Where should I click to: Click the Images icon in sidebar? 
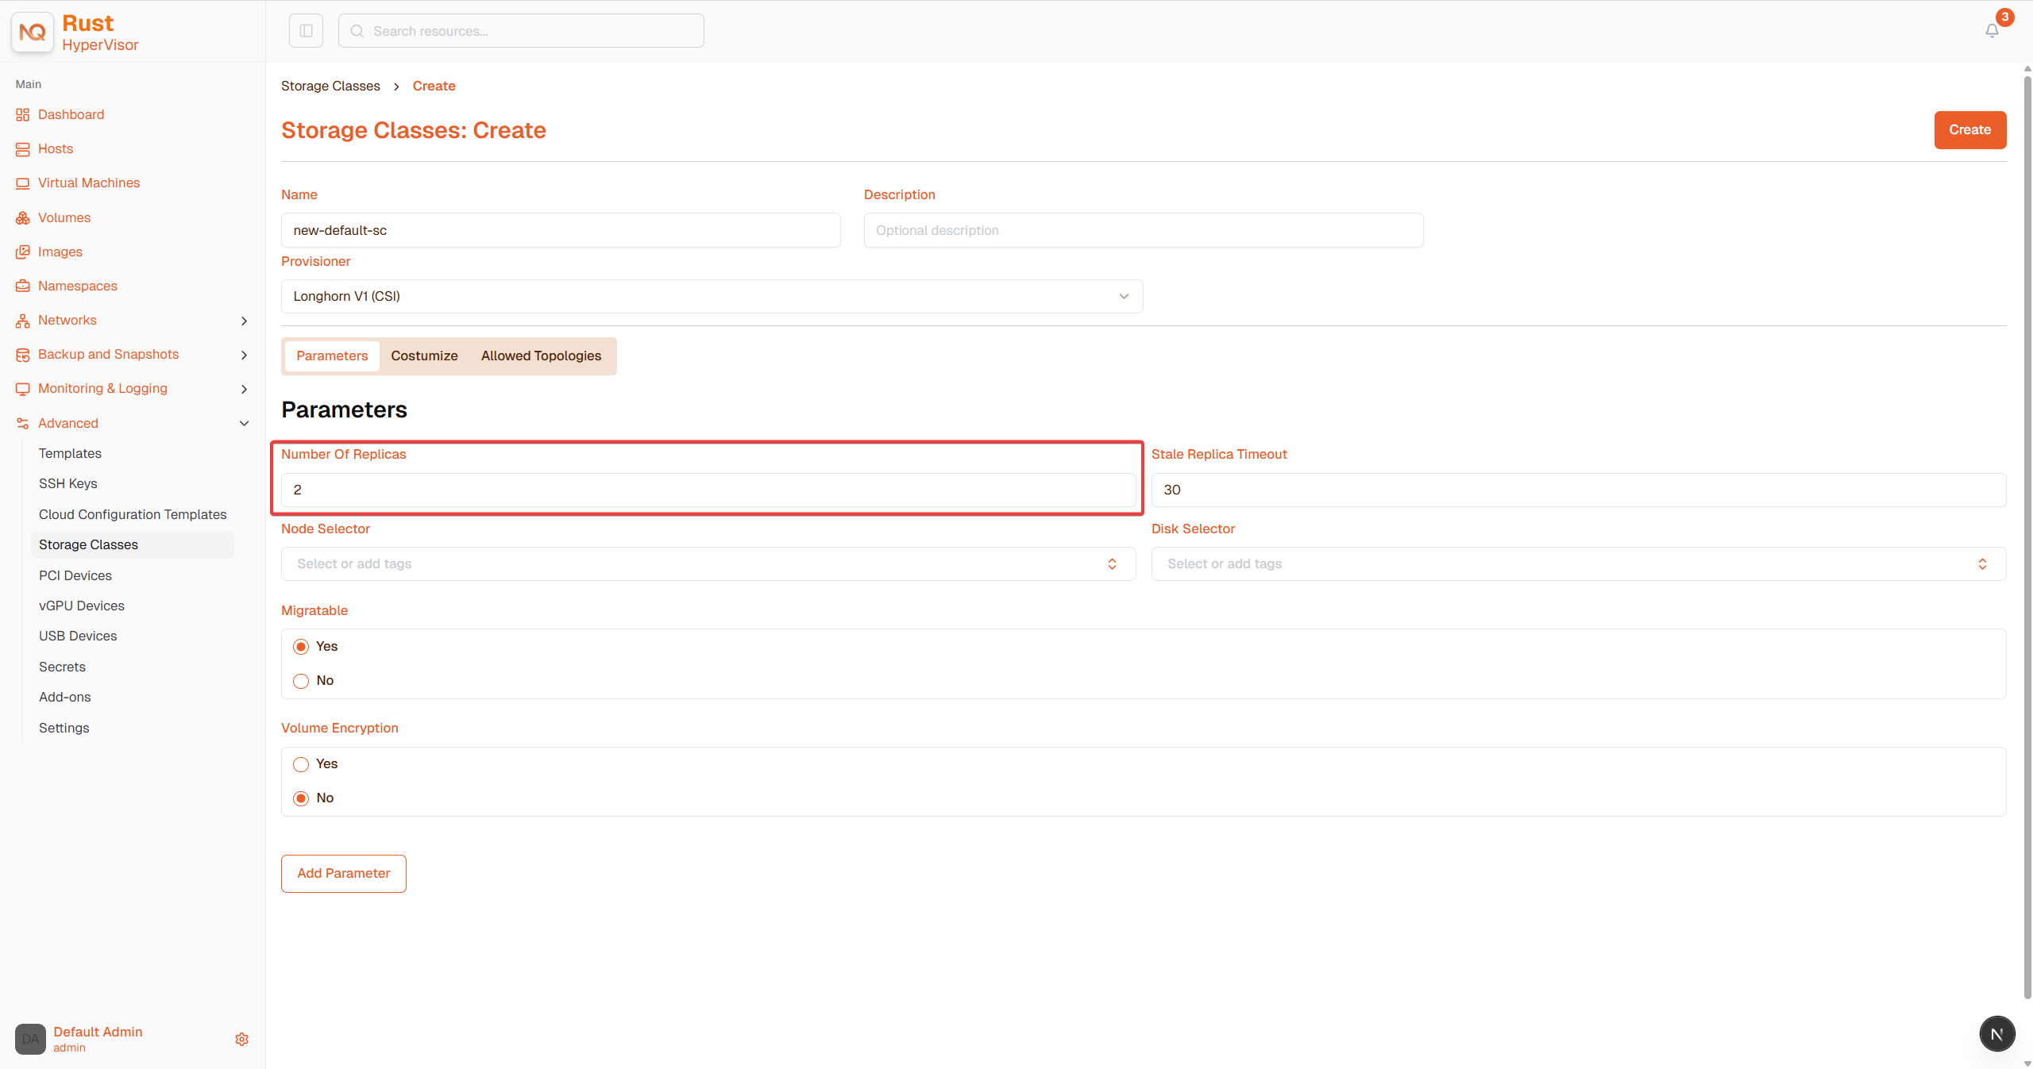[22, 252]
